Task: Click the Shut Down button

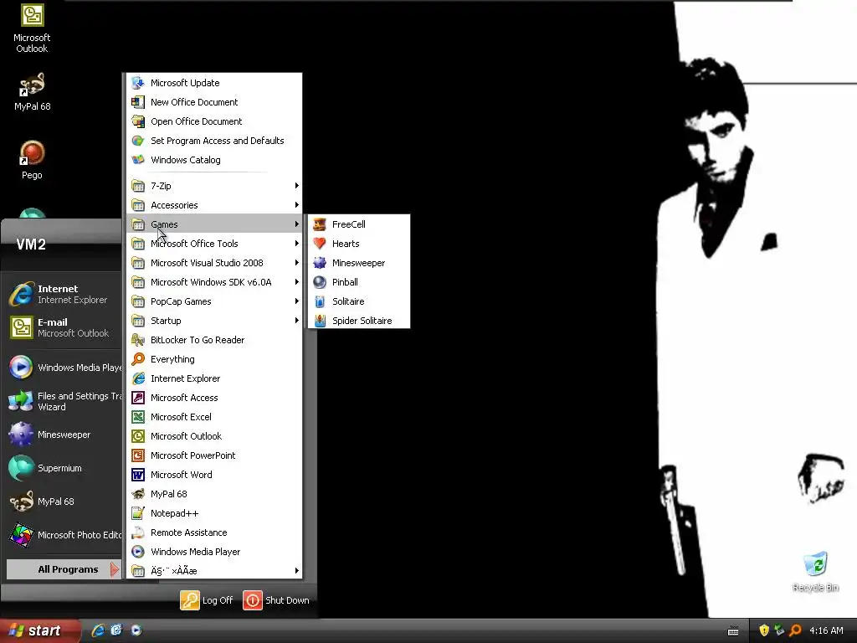Action: [x=276, y=600]
